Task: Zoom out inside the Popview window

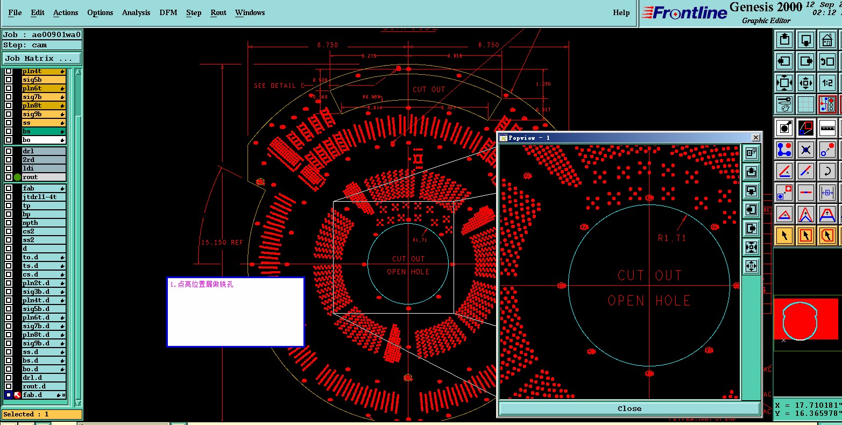Action: [751, 266]
